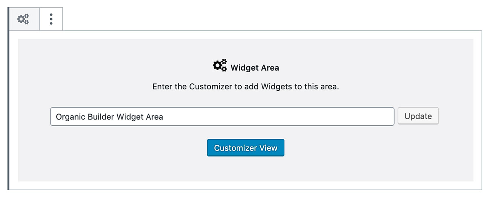Show more block settings with vertical ellipsis
Image resolution: width=489 pixels, height=198 pixels.
click(x=51, y=19)
